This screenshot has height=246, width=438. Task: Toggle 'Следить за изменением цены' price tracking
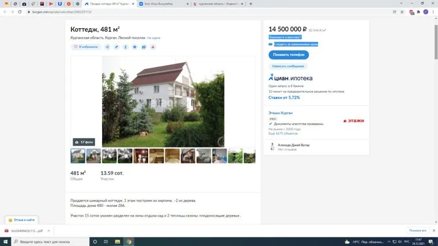(296, 44)
